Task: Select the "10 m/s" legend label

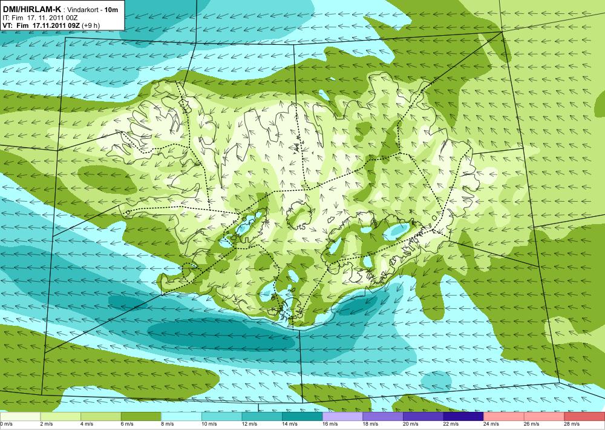Action: [x=209, y=424]
